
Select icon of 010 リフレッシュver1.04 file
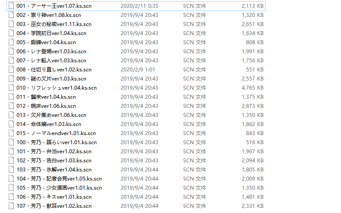tap(11, 88)
